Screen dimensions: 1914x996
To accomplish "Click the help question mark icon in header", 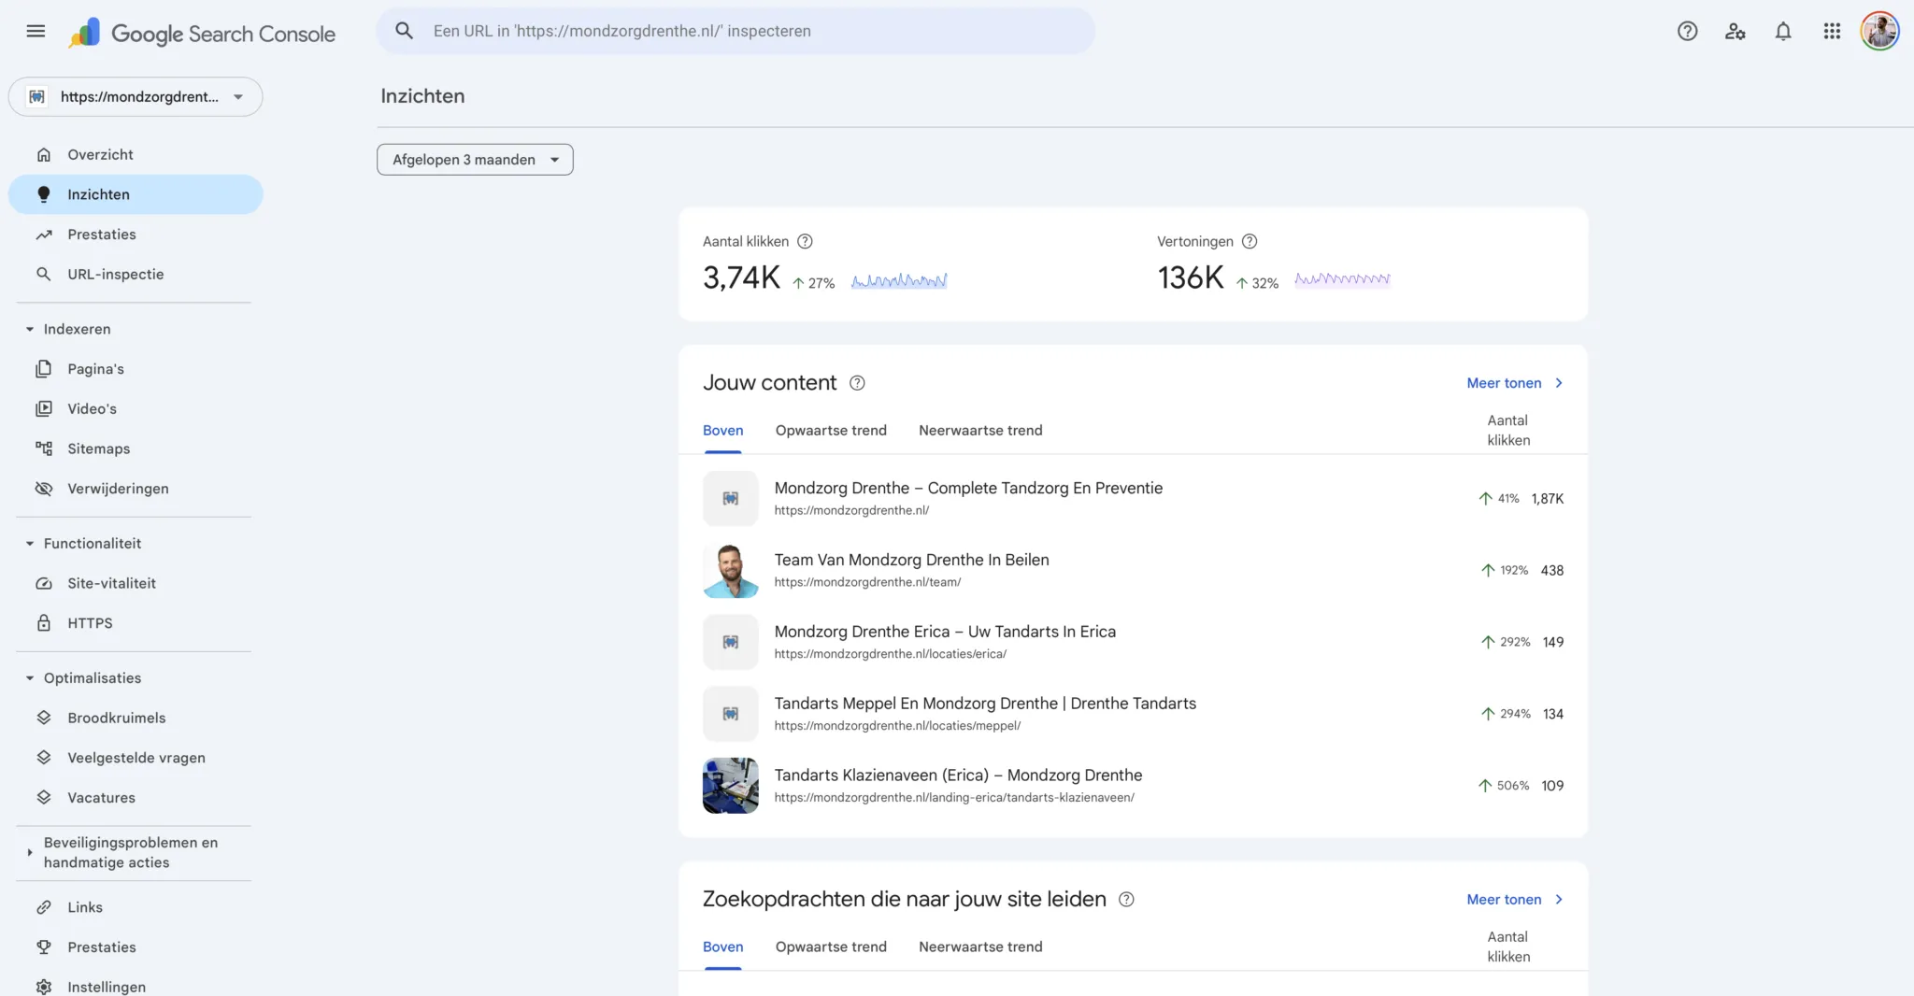I will pyautogui.click(x=1687, y=32).
